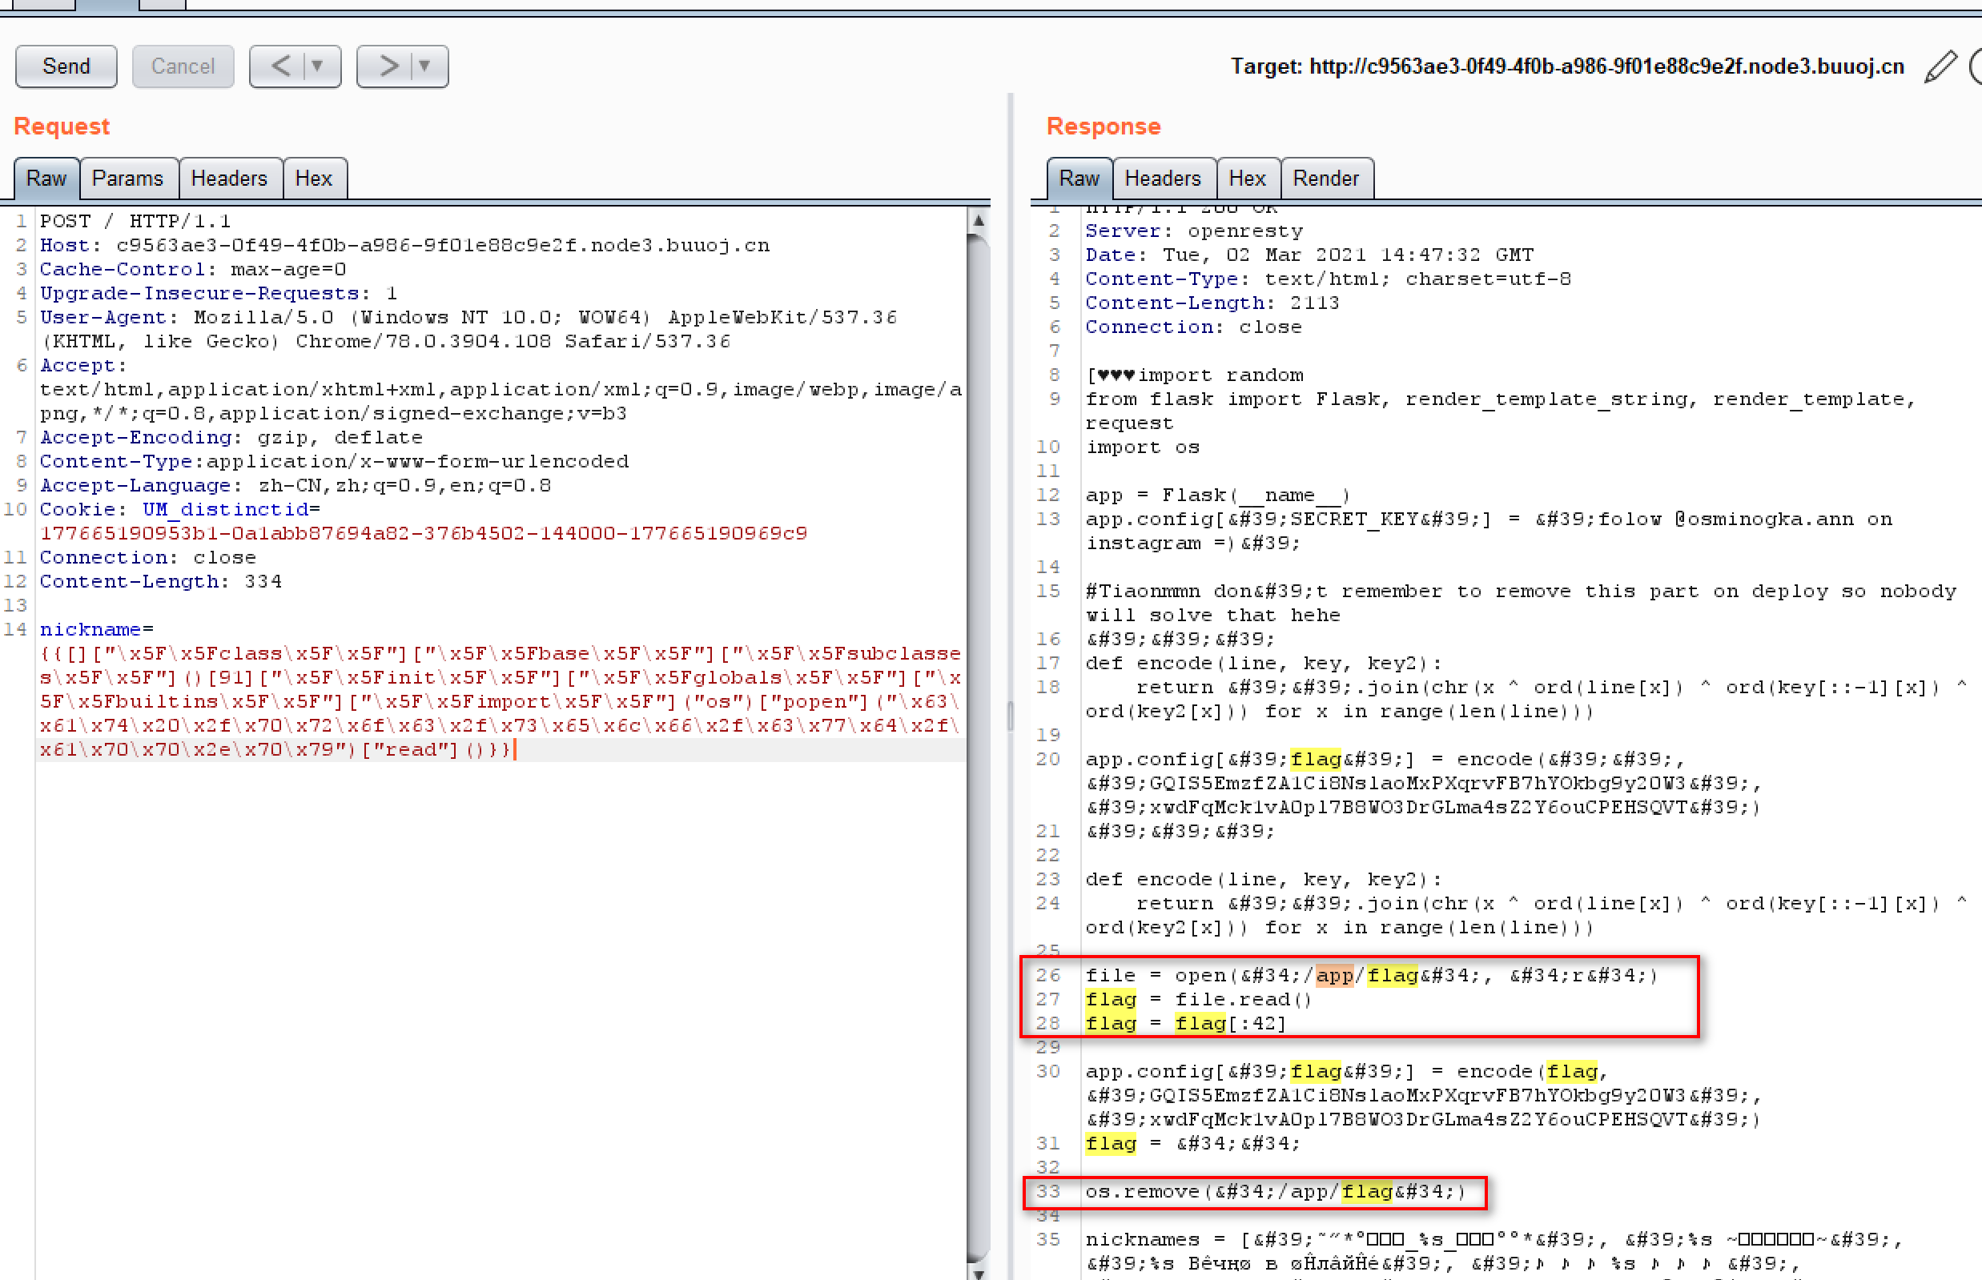1982x1280 pixels.
Task: Switch to response Headers tab
Action: click(x=1162, y=179)
